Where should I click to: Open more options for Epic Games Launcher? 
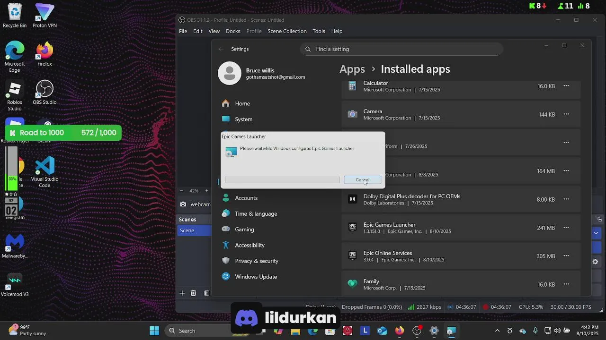(566, 228)
